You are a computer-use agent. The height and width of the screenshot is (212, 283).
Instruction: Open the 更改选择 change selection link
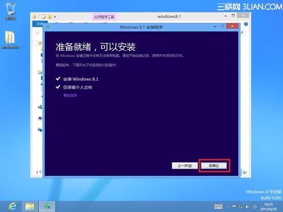click(x=70, y=95)
